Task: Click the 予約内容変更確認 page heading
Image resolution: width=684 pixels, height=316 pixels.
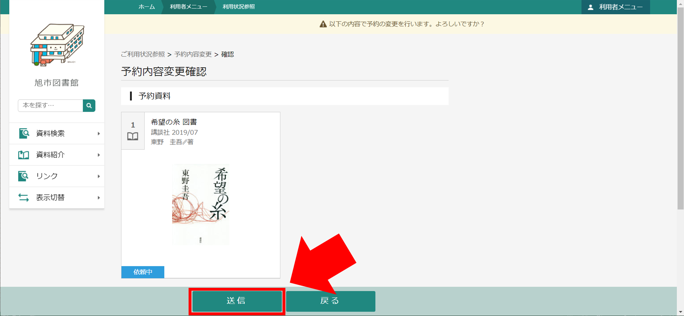Action: pyautogui.click(x=164, y=71)
